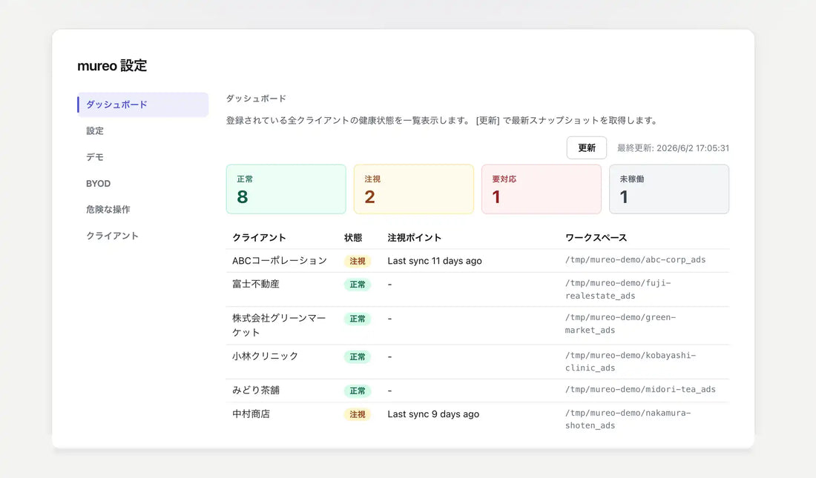Screen dimensions: 816x478
Task: Select the 注視 summary card showing 2
Action: pos(414,189)
